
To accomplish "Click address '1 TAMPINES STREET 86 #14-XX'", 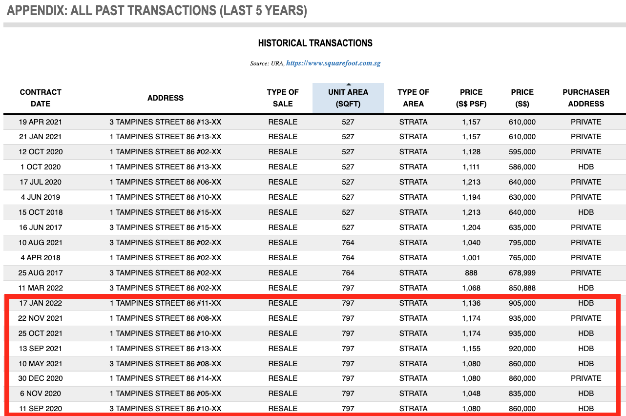I will tap(166, 378).
